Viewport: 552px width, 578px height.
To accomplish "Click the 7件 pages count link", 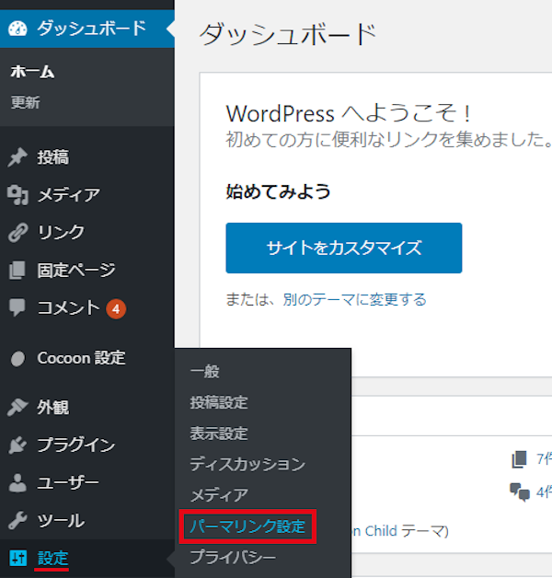I will [x=544, y=459].
